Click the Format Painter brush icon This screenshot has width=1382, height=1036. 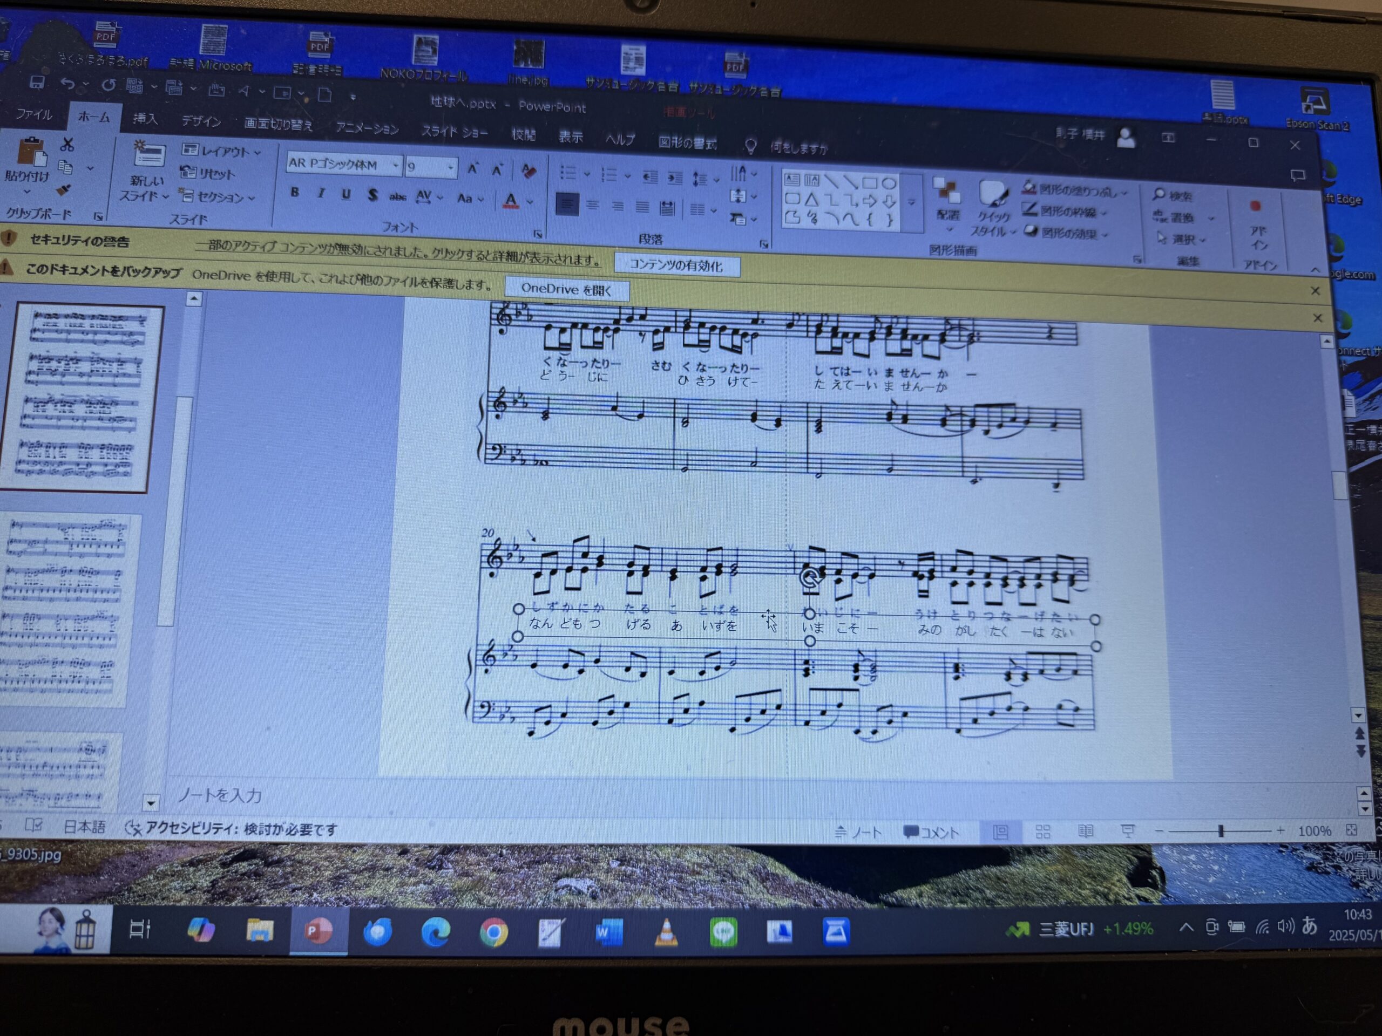coord(64,190)
